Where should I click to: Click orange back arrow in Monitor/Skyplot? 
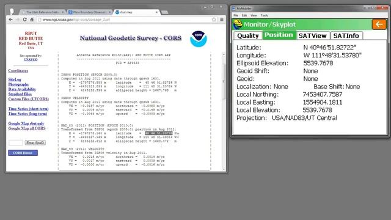click(x=379, y=24)
